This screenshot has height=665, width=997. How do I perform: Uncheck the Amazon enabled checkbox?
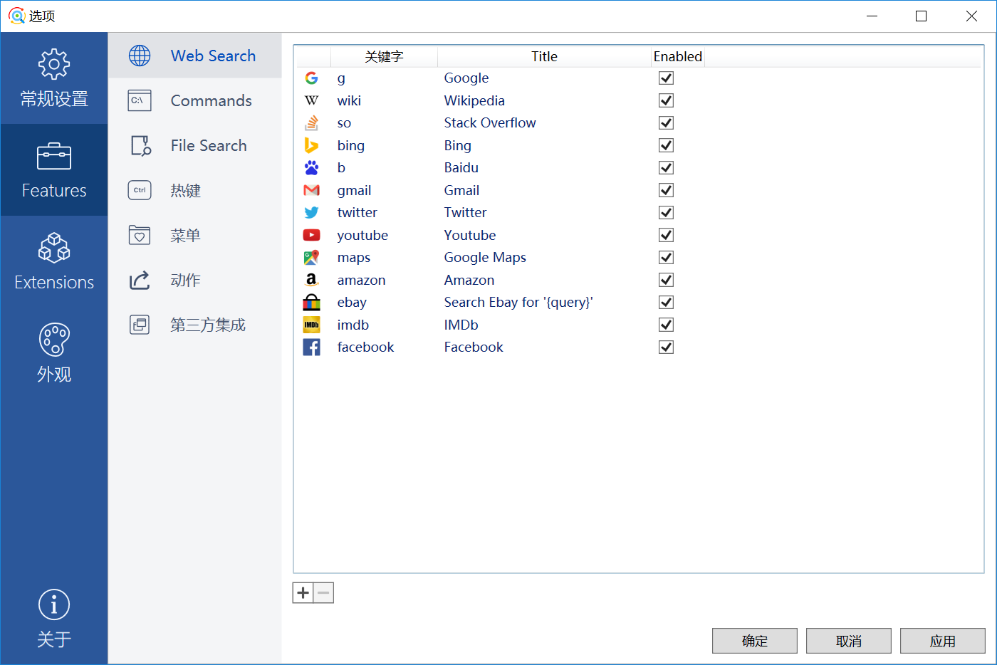(x=666, y=280)
